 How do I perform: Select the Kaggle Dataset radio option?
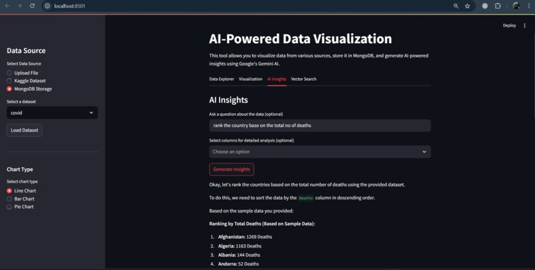[27, 81]
